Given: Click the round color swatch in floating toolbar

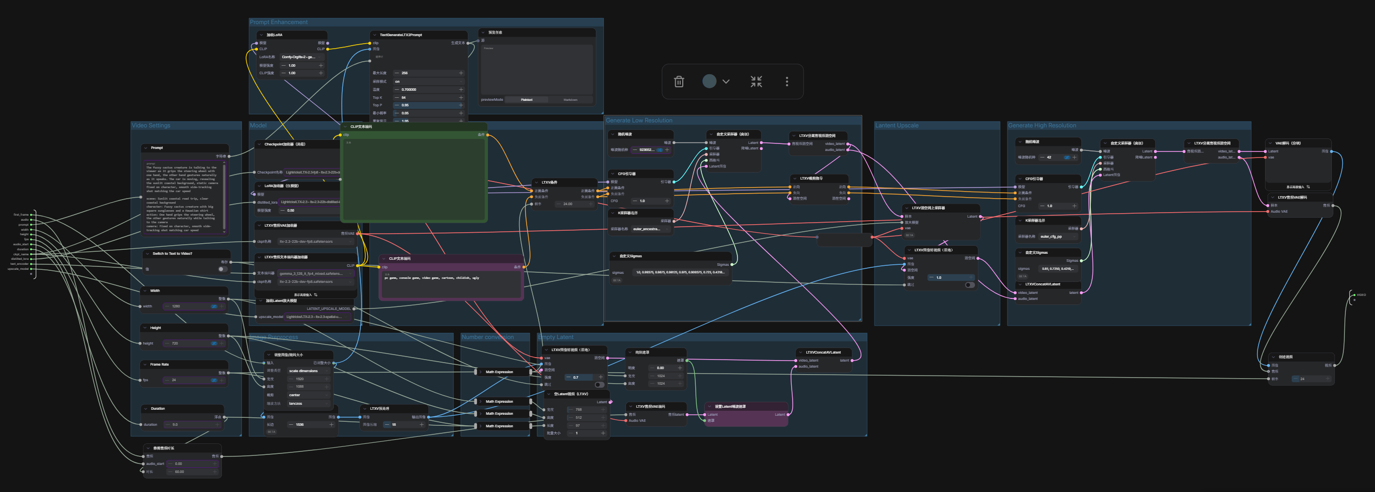Looking at the screenshot, I should 709,82.
